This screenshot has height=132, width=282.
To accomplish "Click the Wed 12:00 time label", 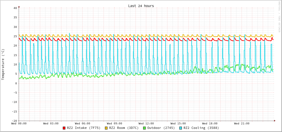I will tap(146, 124).
